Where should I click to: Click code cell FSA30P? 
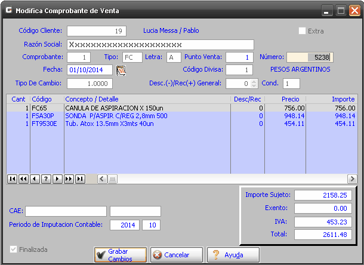pyautogui.click(x=47, y=116)
